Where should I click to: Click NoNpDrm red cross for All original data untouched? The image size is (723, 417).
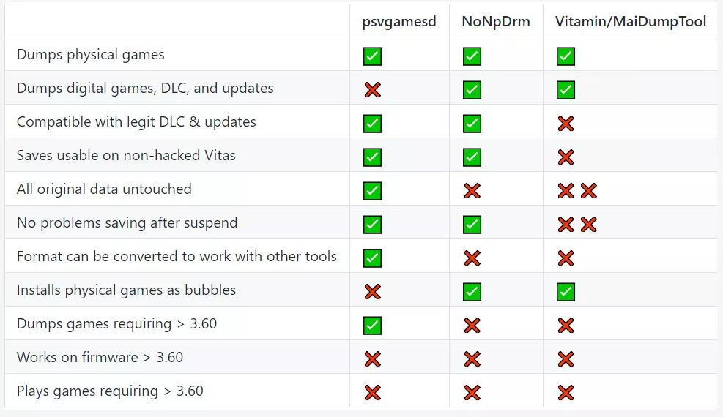(472, 190)
